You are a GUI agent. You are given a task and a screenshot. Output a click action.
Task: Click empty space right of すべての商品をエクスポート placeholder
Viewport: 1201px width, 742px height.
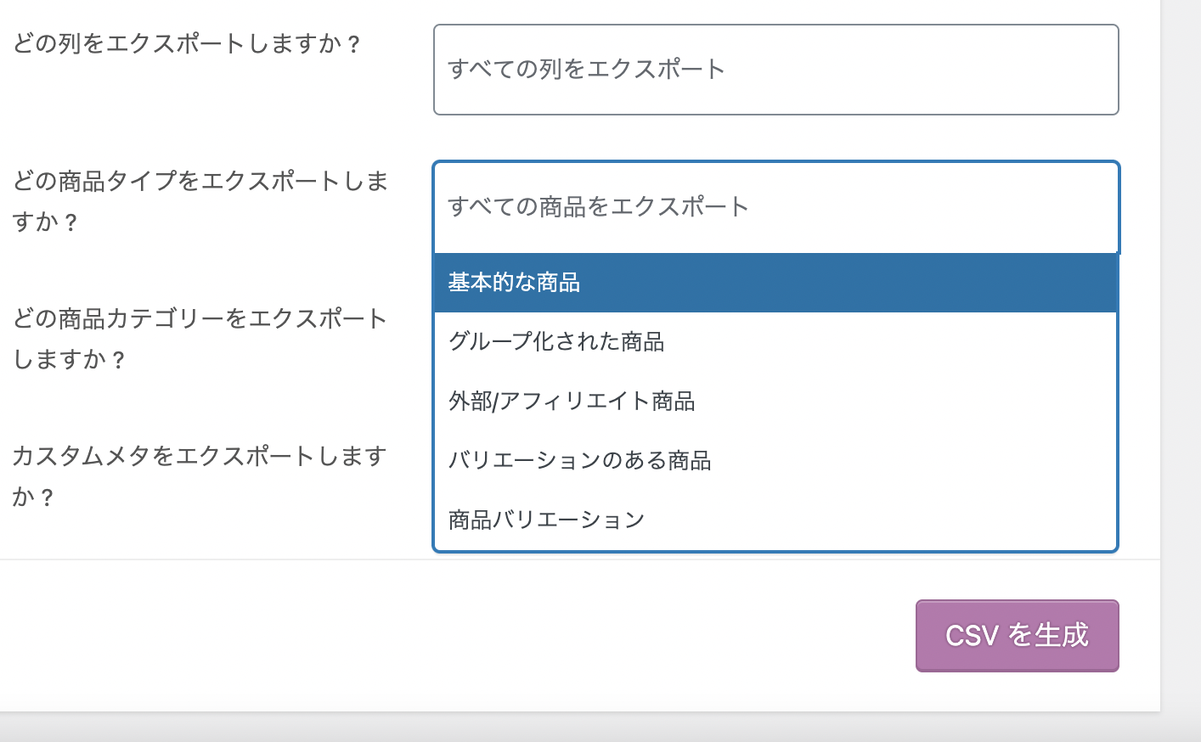934,207
